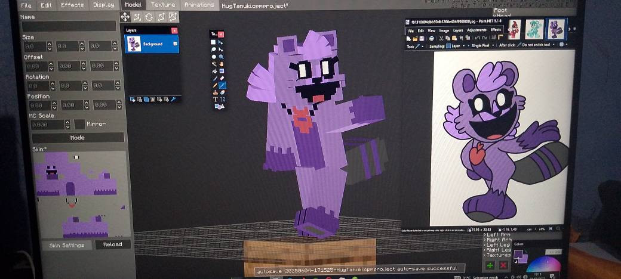Select the Color Picker tool in Tools window
This screenshot has width=621, height=279.
[222, 85]
